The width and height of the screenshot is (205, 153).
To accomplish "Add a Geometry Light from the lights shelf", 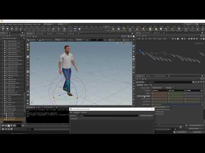I will [x=130, y=29].
